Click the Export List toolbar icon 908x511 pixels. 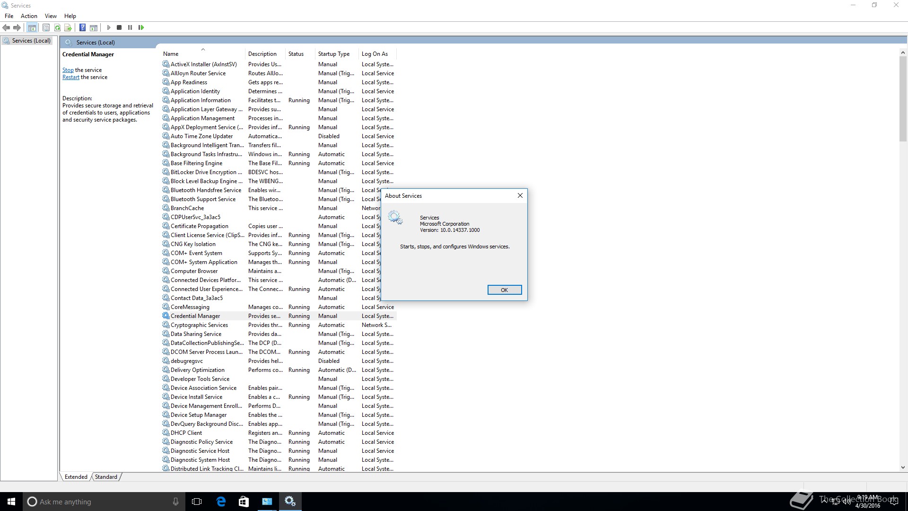68,27
